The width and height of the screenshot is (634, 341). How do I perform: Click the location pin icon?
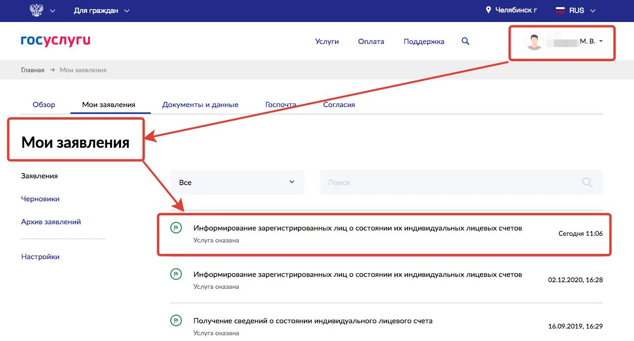(489, 10)
